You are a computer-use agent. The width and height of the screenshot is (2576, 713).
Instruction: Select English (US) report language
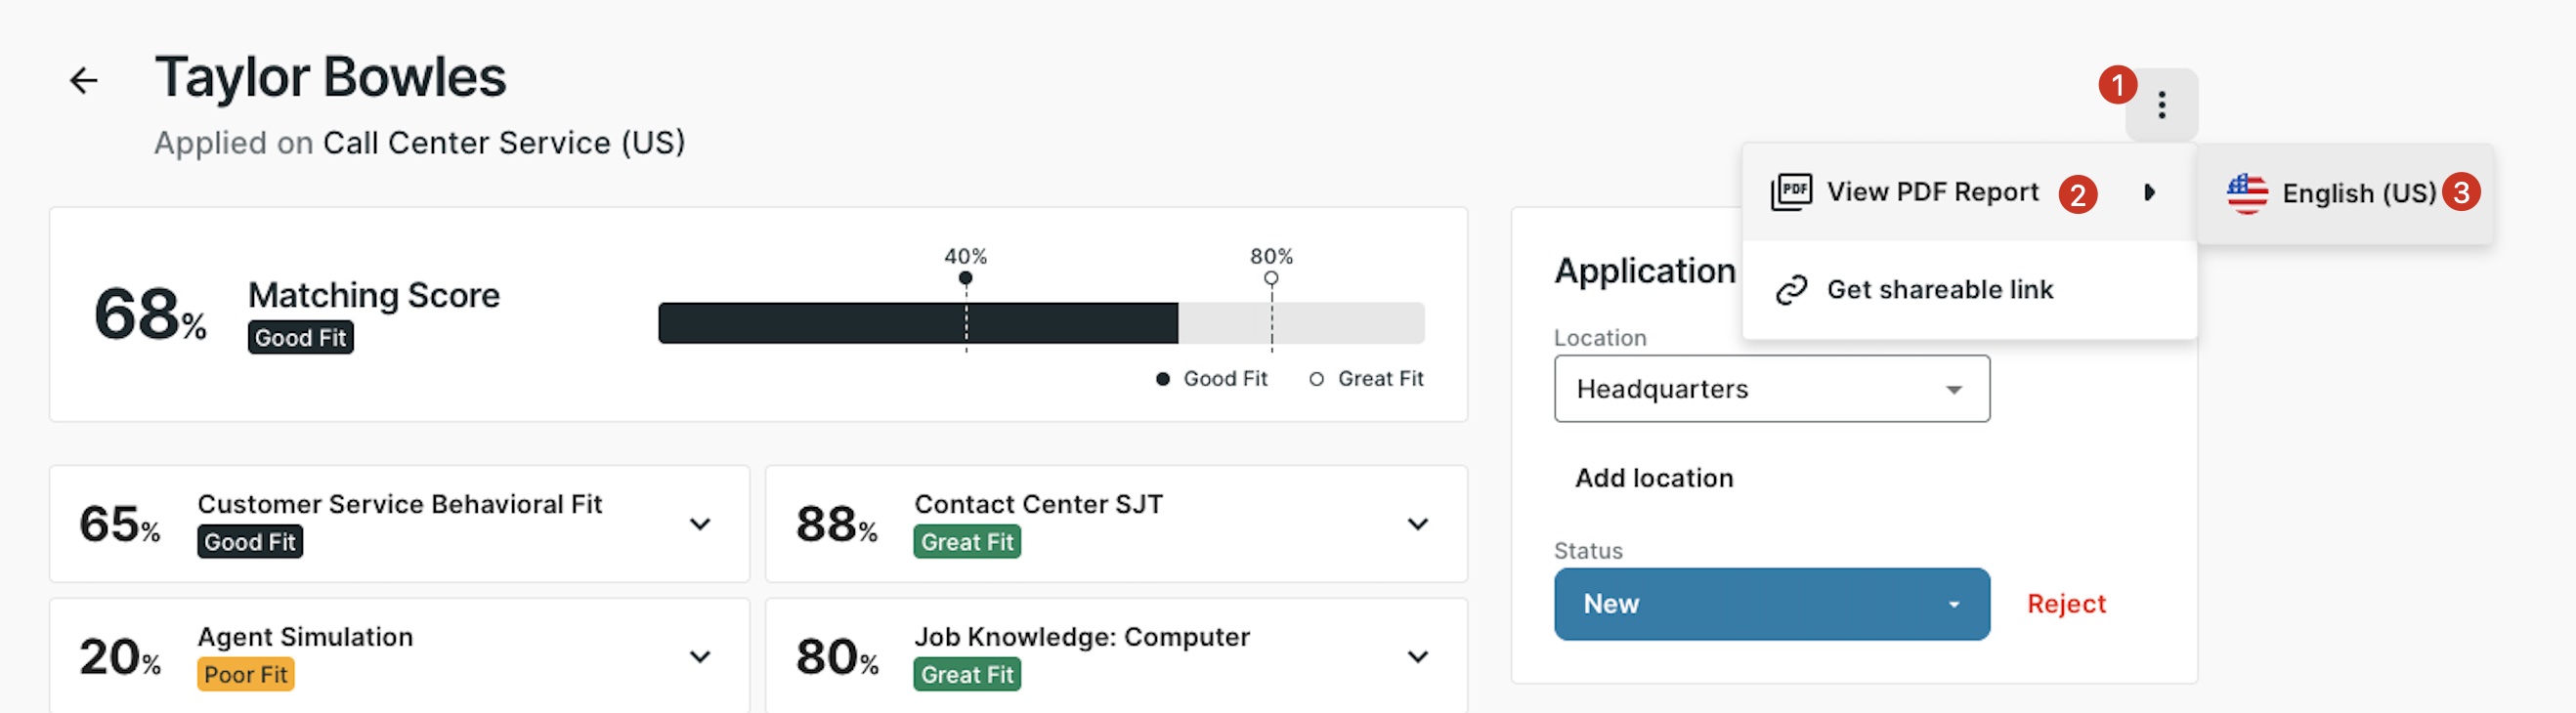point(2358,193)
